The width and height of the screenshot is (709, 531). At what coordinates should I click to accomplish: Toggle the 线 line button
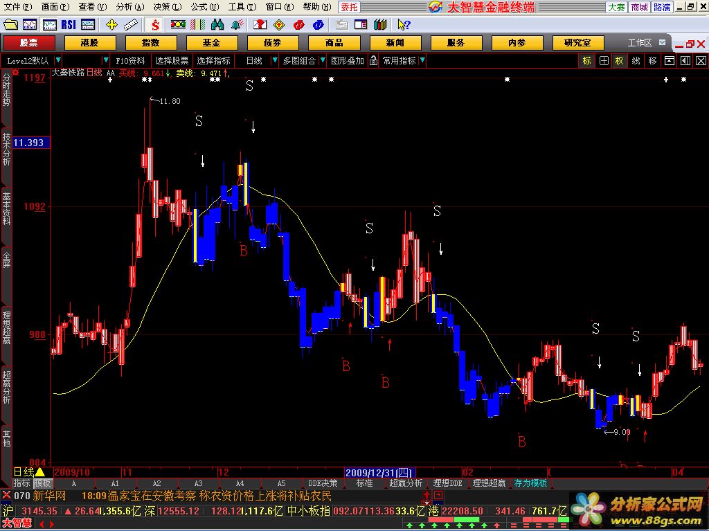point(636,61)
